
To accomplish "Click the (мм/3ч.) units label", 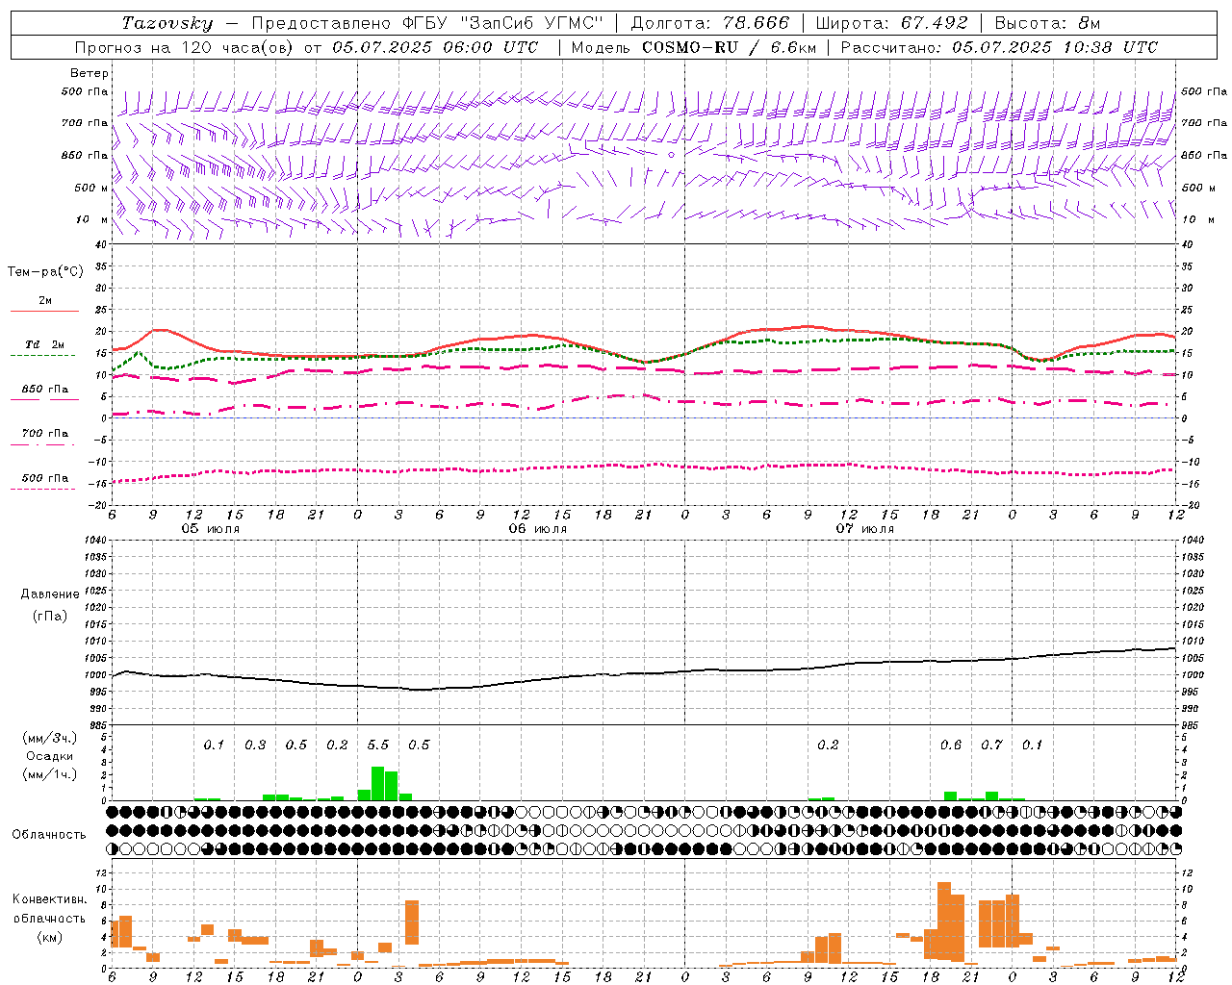I will (49, 738).
